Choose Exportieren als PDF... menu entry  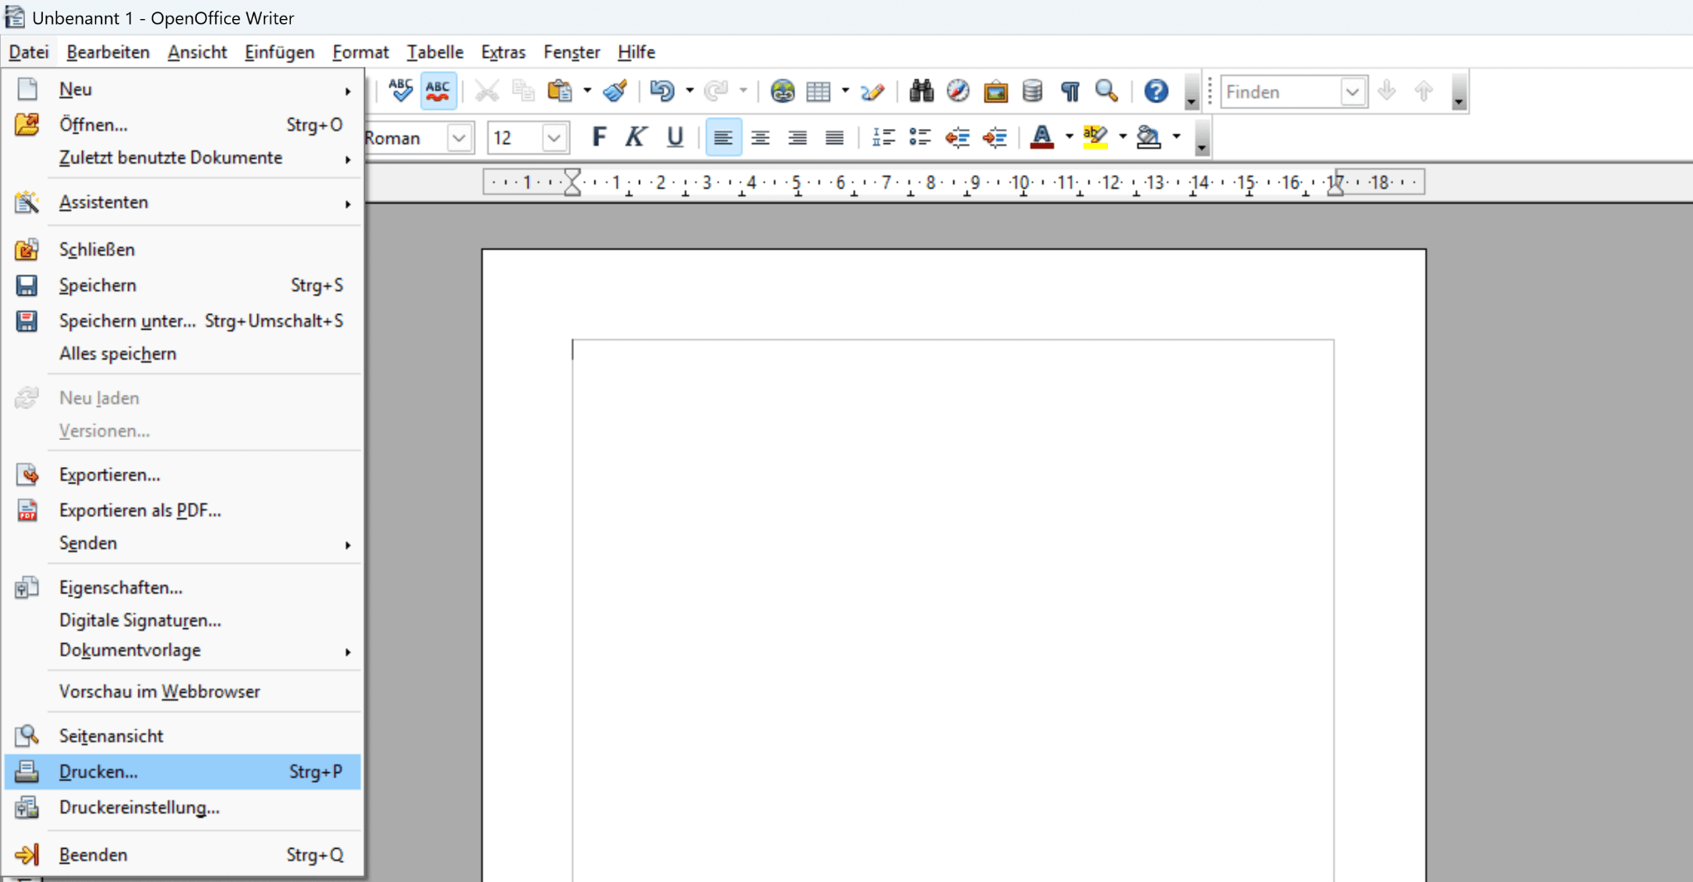click(x=140, y=511)
